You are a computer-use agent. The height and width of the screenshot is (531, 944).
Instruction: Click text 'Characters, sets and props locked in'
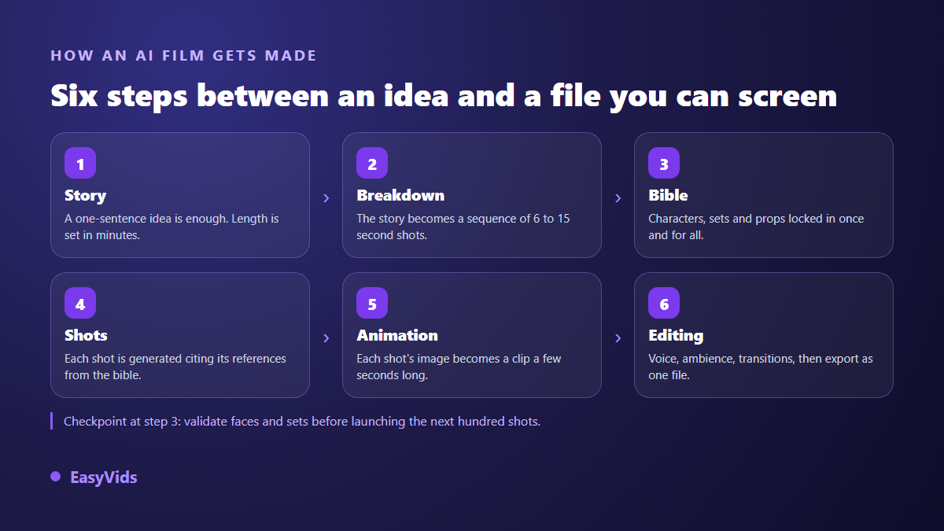click(x=742, y=218)
